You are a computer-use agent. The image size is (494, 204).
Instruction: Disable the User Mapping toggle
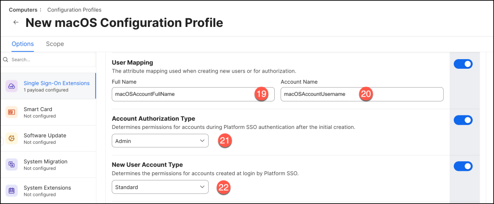[x=463, y=64]
